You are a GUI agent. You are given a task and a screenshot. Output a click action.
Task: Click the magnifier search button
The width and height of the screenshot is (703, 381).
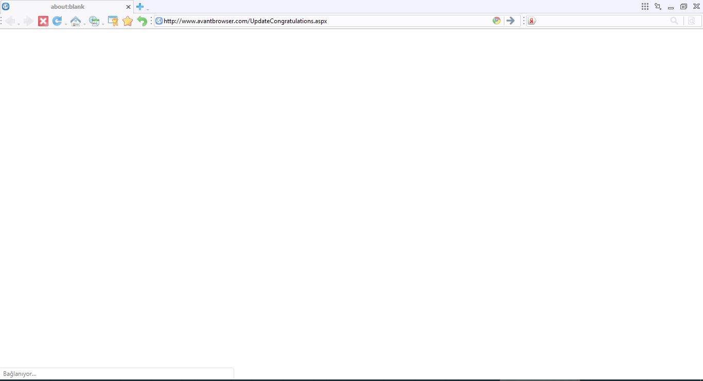674,21
